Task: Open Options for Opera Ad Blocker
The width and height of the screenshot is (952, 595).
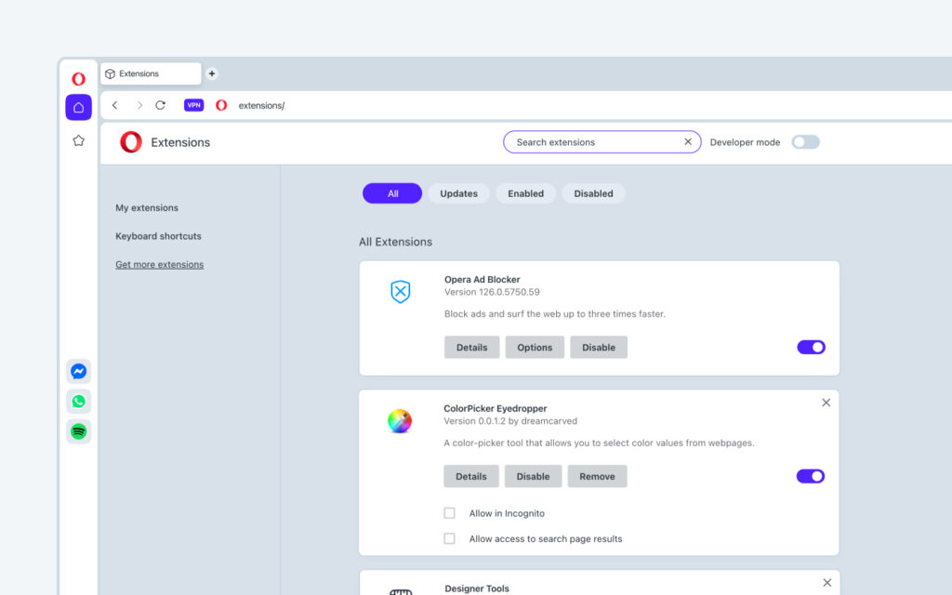Action: click(x=535, y=347)
